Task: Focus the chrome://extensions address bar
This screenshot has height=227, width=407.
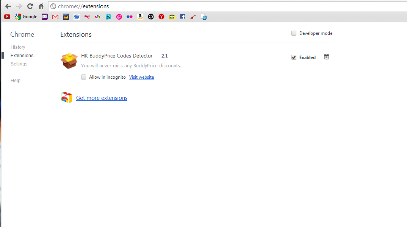Action: pos(229,6)
